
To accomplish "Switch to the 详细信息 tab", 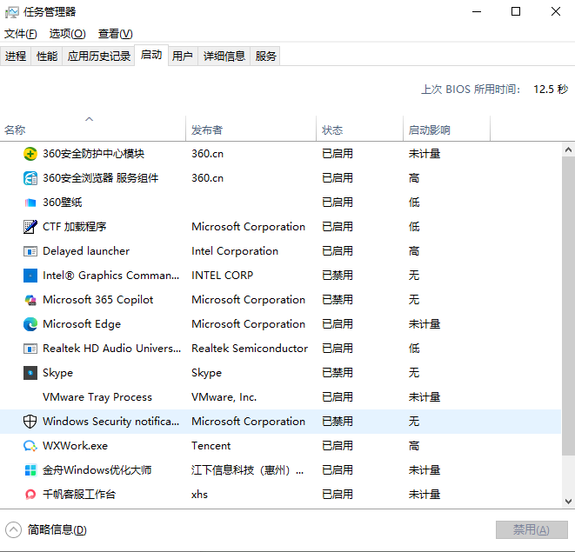I will (x=224, y=57).
